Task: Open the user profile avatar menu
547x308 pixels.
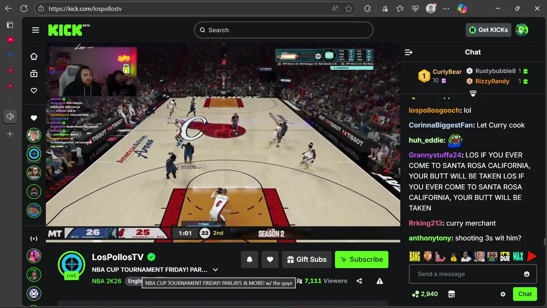Action: 522,30
